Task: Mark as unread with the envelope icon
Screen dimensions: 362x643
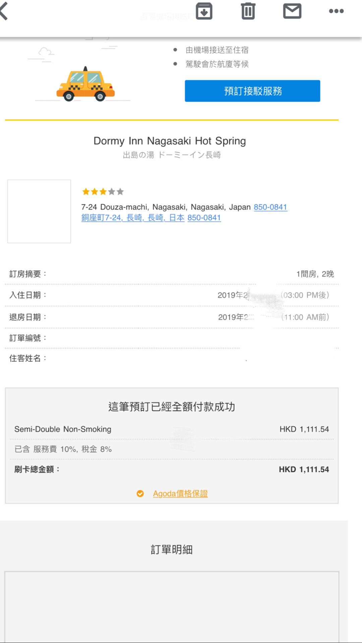Action: [x=292, y=11]
